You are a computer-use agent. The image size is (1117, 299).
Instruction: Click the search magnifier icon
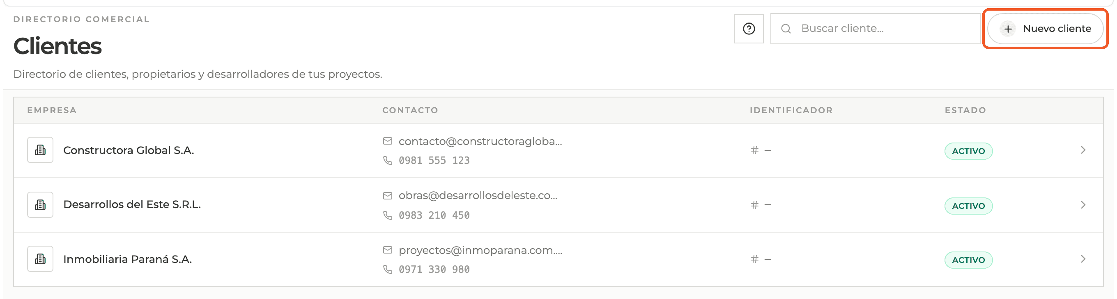click(786, 29)
